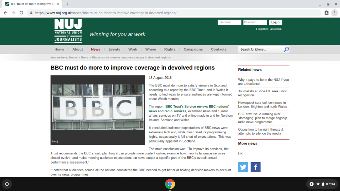Share the article on Twitter
Image resolution: width=340 pixels, height=191 pixels.
coord(243,167)
